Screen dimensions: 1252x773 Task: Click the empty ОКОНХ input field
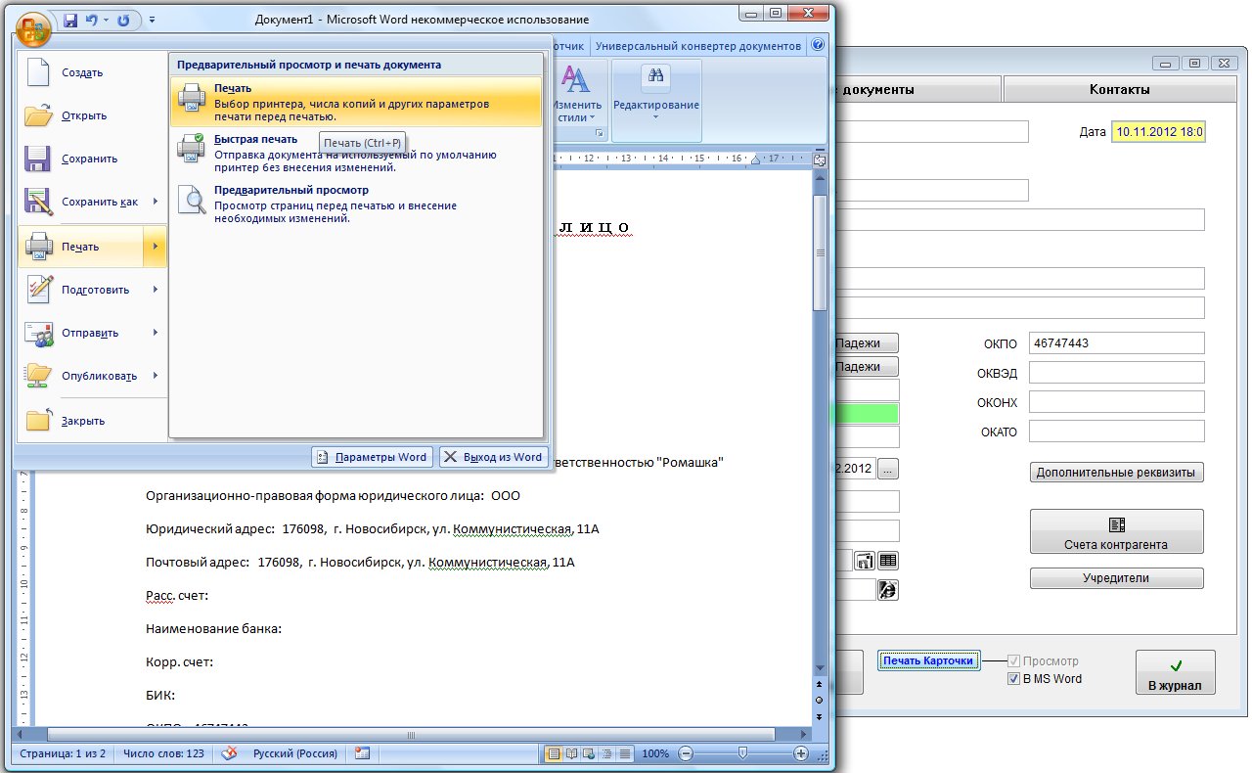tap(1117, 402)
